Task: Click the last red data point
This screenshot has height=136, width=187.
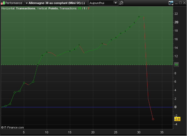Action: pyautogui.click(x=153, y=119)
